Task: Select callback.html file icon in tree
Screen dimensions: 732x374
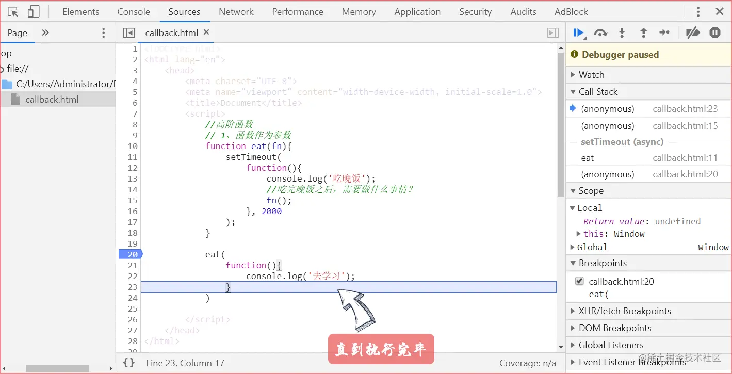Action: [15, 99]
